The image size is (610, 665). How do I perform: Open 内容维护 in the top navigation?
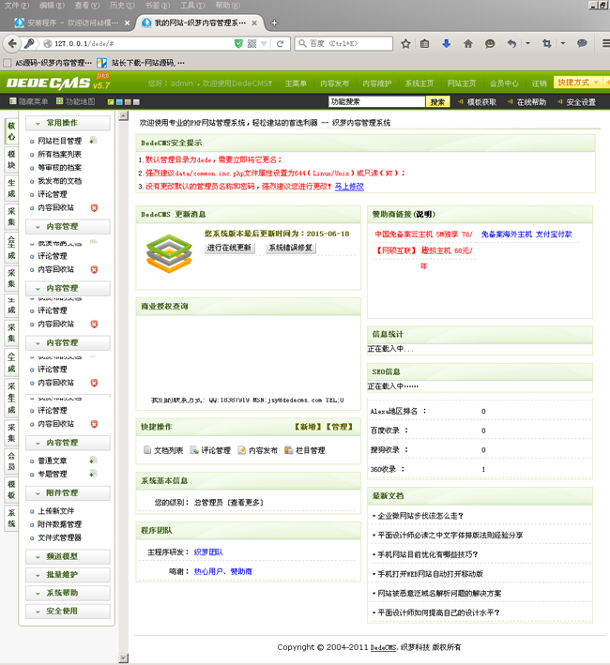[378, 83]
